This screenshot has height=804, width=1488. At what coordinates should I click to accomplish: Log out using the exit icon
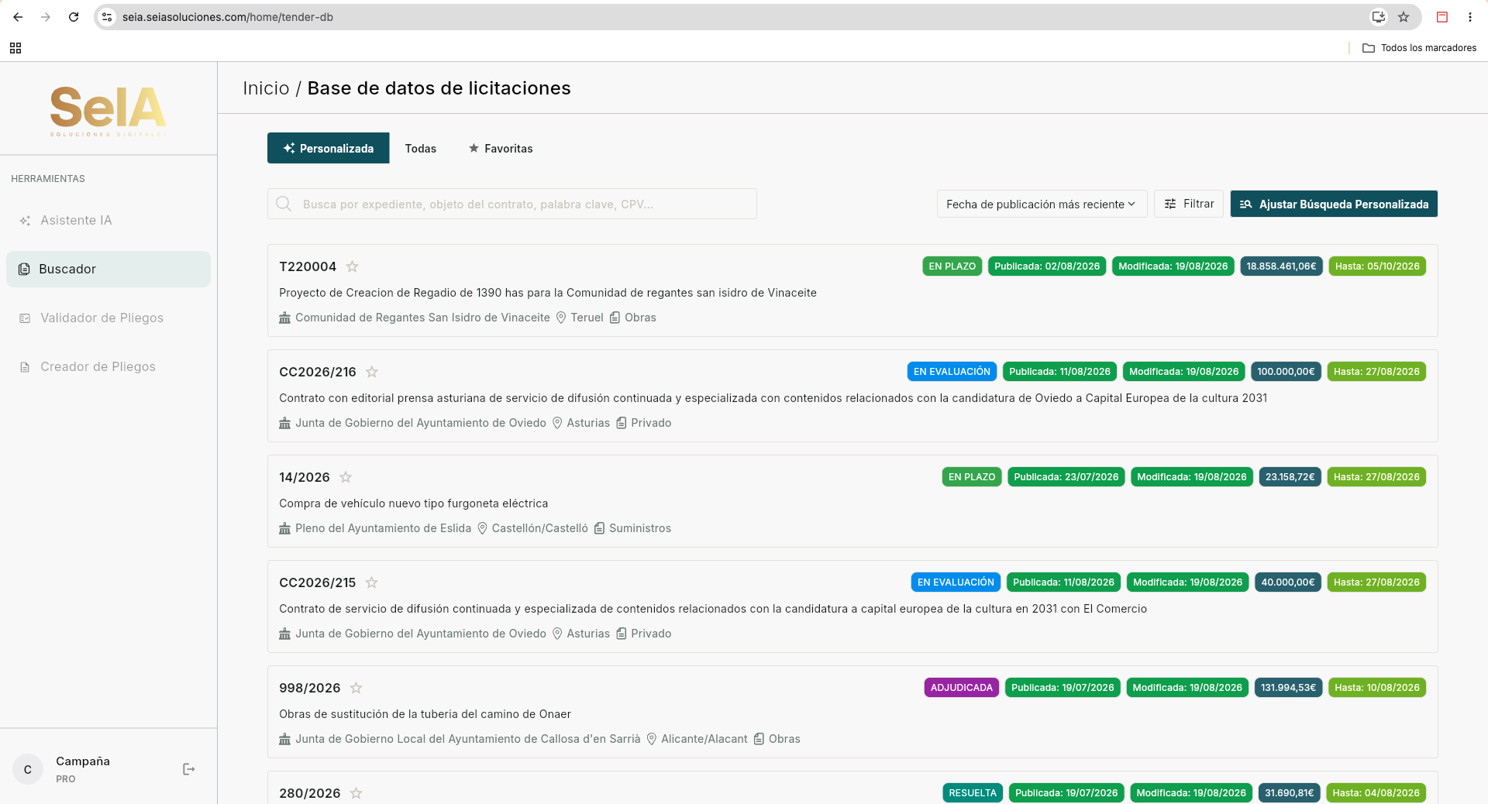click(188, 769)
